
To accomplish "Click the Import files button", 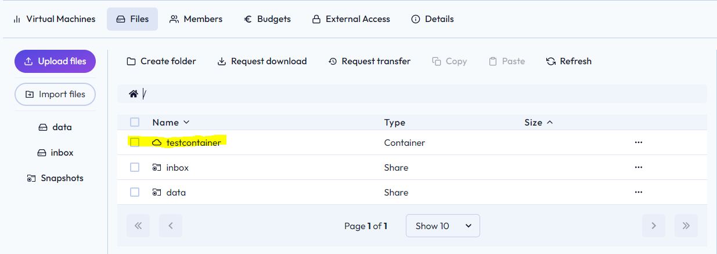I will point(55,94).
